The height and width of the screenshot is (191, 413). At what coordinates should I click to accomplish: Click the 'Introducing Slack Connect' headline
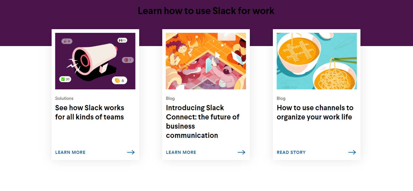pyautogui.click(x=203, y=121)
